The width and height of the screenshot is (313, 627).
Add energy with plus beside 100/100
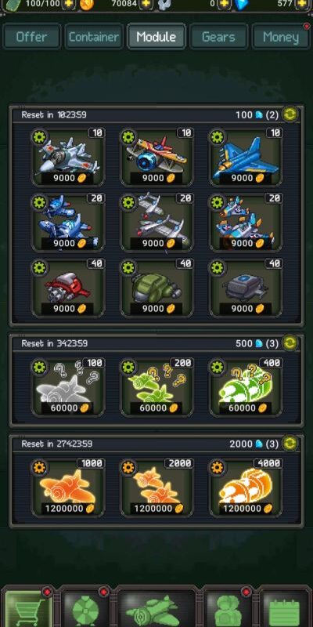click(69, 4)
